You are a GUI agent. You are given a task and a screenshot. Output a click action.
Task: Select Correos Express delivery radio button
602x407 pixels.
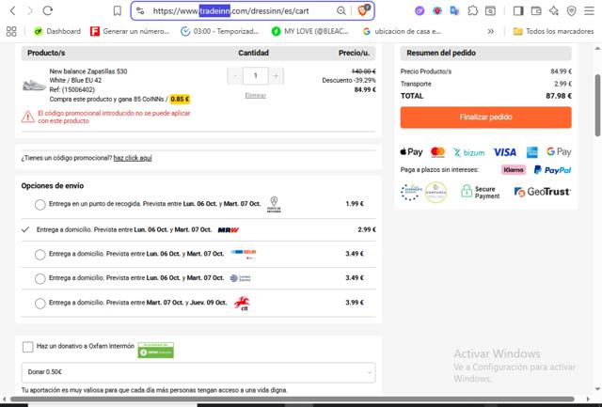40,278
